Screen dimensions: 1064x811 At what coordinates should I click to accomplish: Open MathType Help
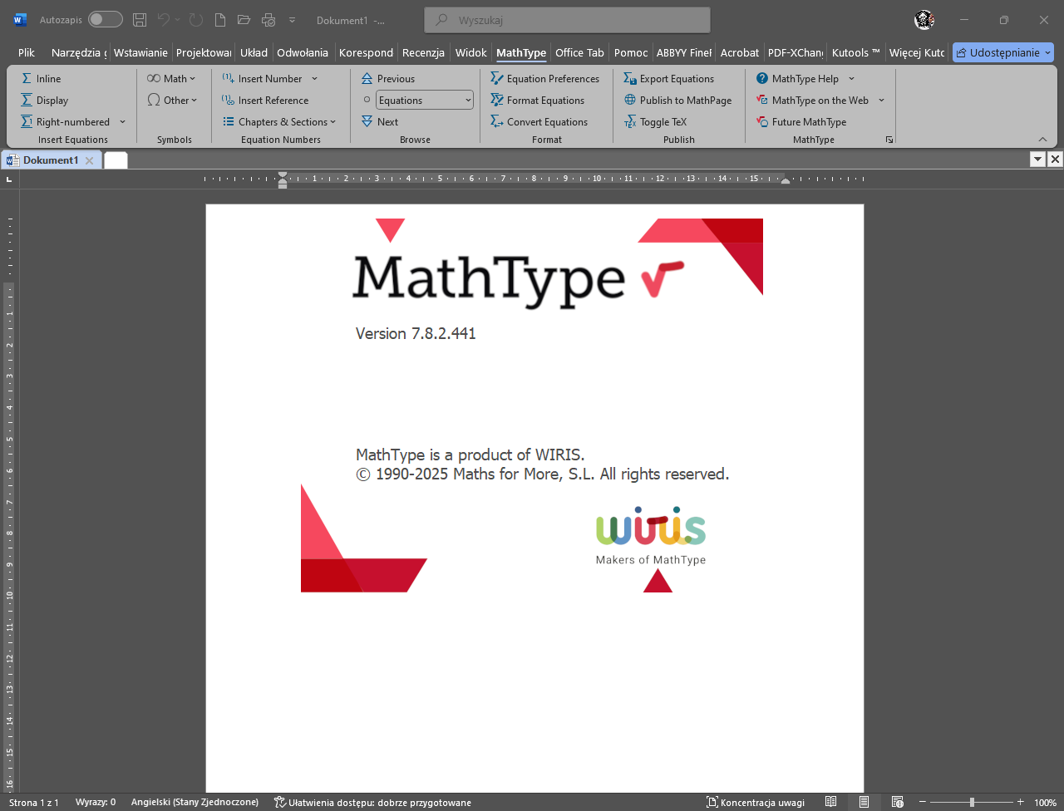click(x=798, y=79)
